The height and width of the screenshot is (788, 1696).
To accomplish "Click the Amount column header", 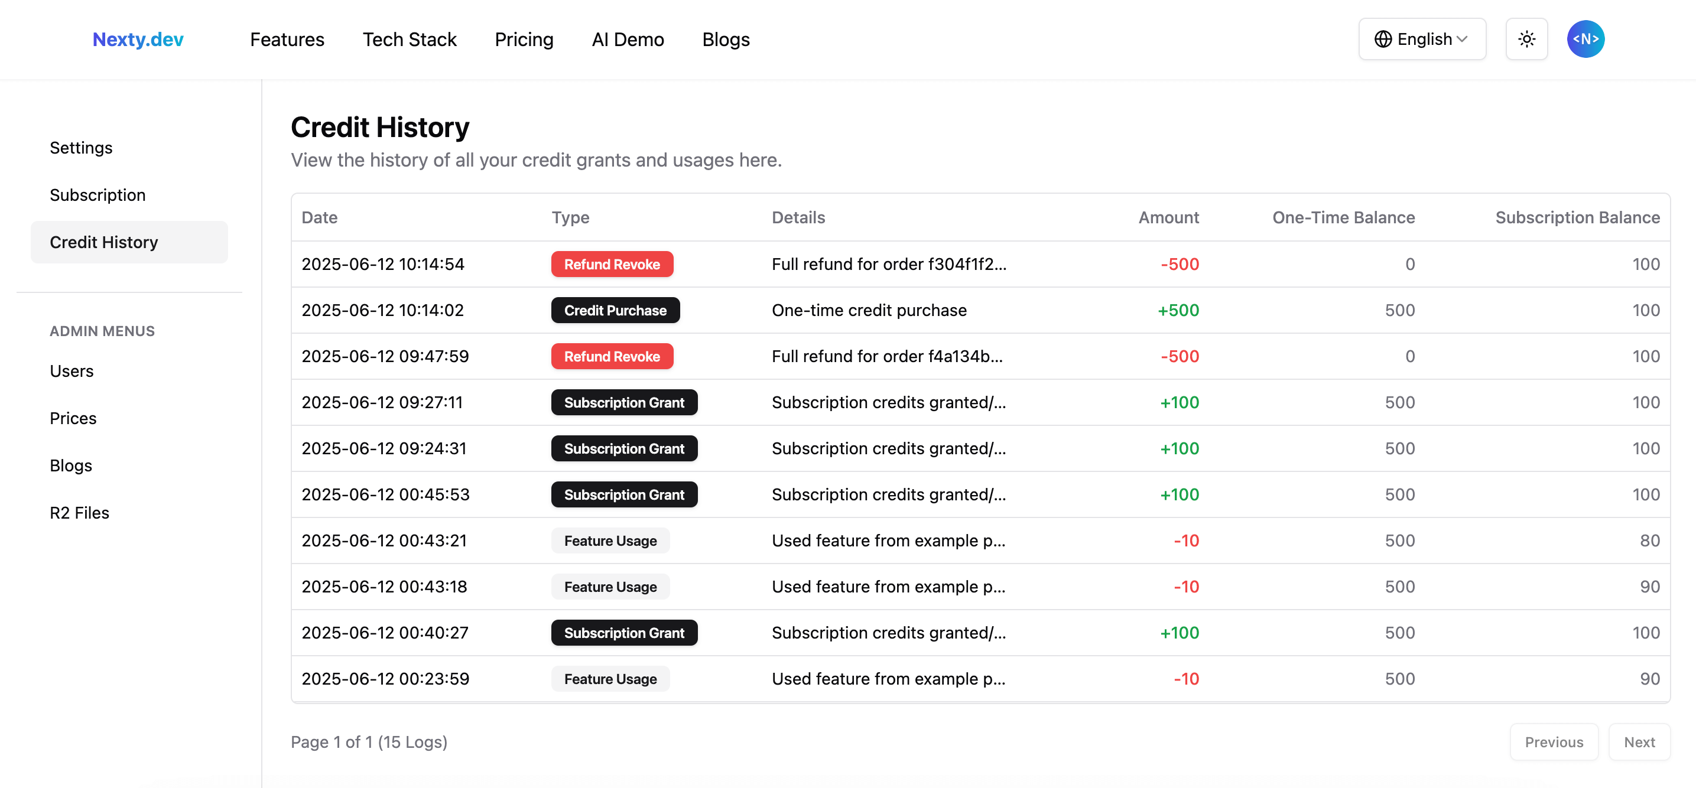I will [1169, 218].
